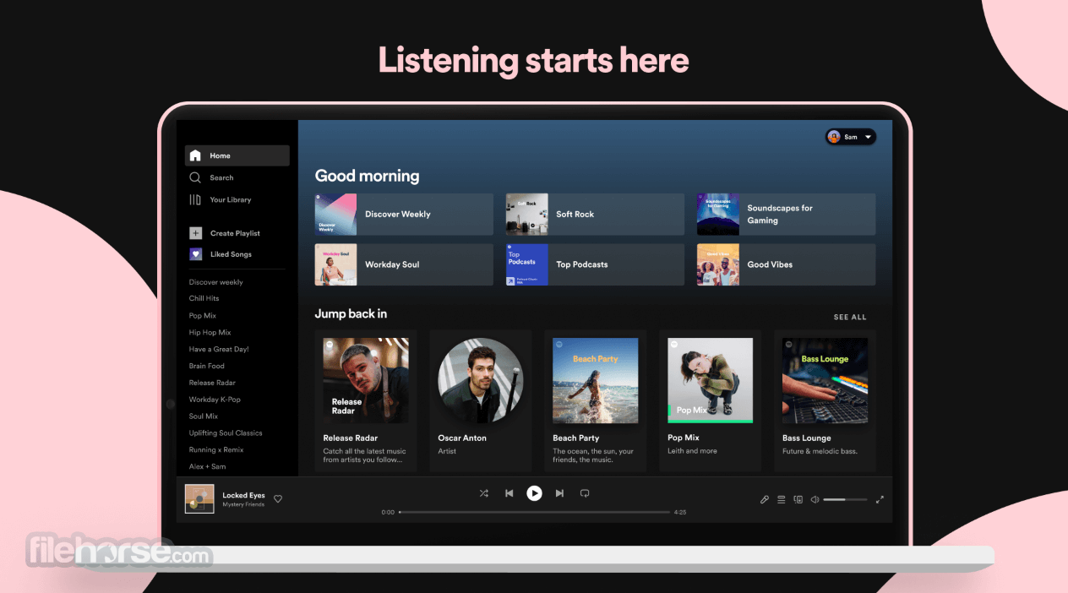Image resolution: width=1068 pixels, height=593 pixels.
Task: Click the song progress bar
Action: (534, 512)
